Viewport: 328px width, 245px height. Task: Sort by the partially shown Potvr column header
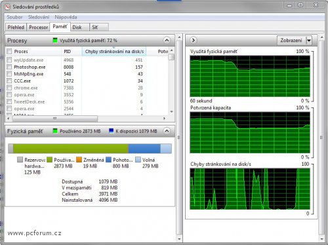click(x=163, y=52)
